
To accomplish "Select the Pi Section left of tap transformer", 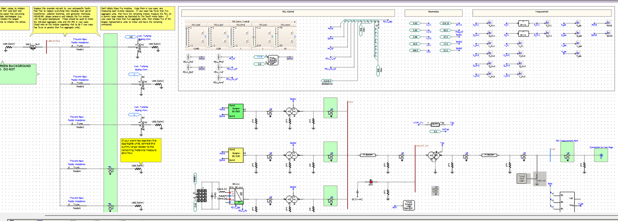I will [x=368, y=155].
